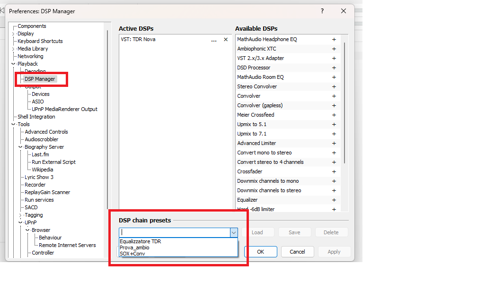Expand the Display tree node
Viewport: 477px width, 298px height.
pyautogui.click(x=13, y=34)
